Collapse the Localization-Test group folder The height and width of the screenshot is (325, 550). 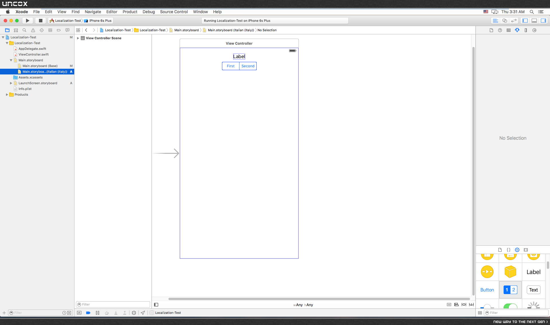point(7,43)
